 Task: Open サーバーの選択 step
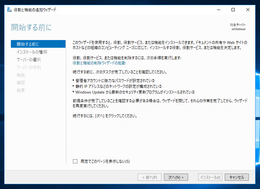29,59
